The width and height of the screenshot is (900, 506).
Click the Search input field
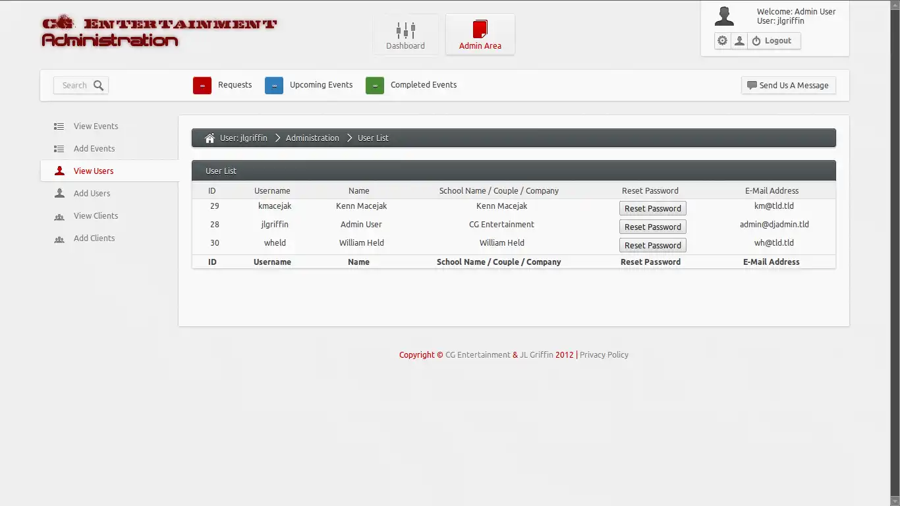(x=74, y=86)
